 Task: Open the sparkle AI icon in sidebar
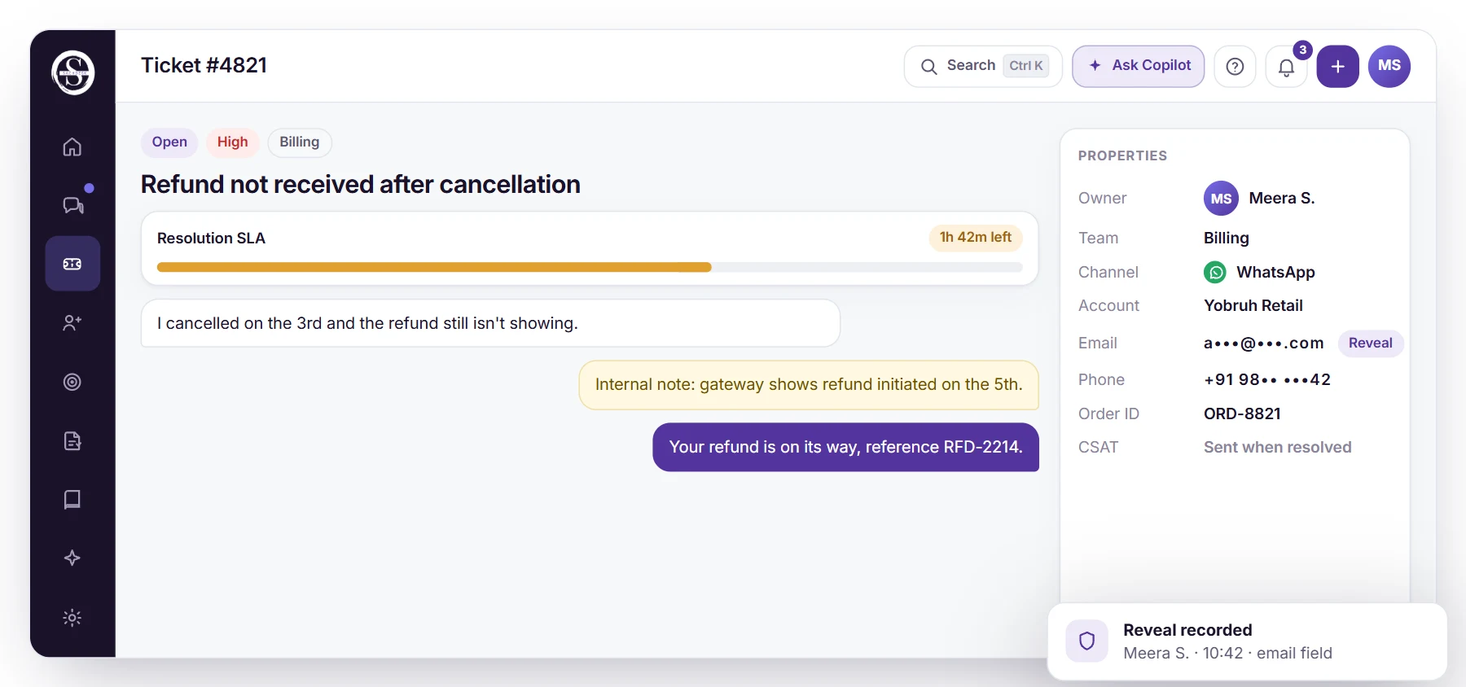(x=72, y=558)
